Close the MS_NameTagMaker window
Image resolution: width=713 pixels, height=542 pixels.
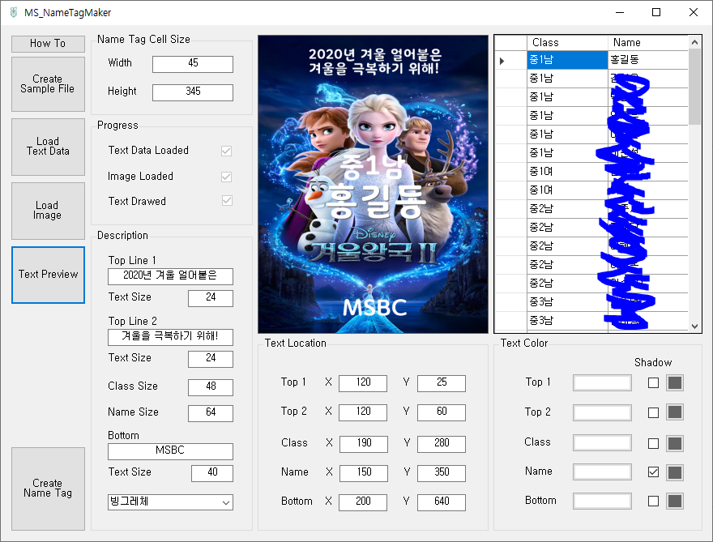click(x=694, y=12)
